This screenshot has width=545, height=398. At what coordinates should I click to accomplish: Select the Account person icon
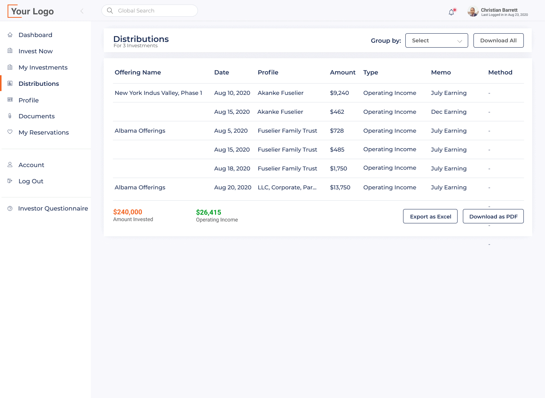click(x=10, y=165)
